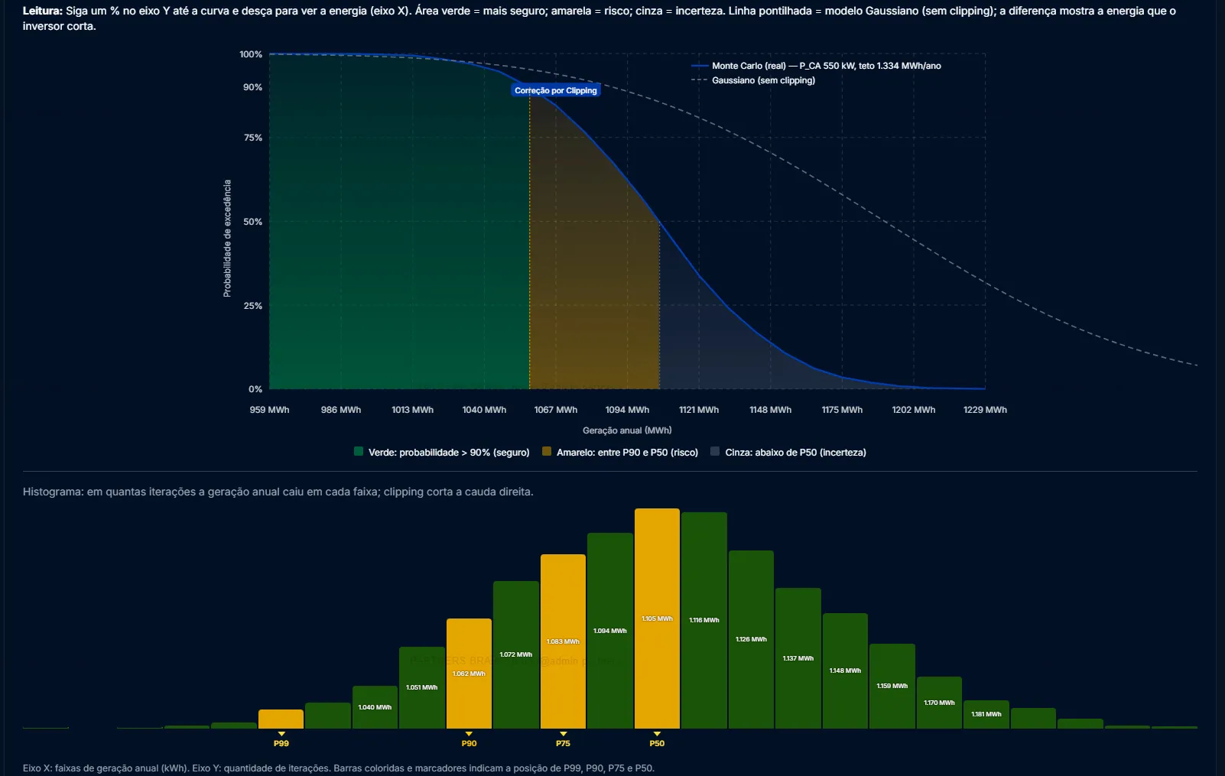This screenshot has height=776, width=1225.
Task: Click the dashed Gaussiano line legend icon
Action: 699,80
